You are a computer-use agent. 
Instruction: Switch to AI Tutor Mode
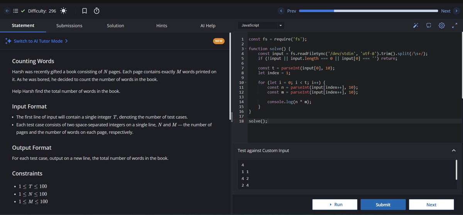coord(41,41)
